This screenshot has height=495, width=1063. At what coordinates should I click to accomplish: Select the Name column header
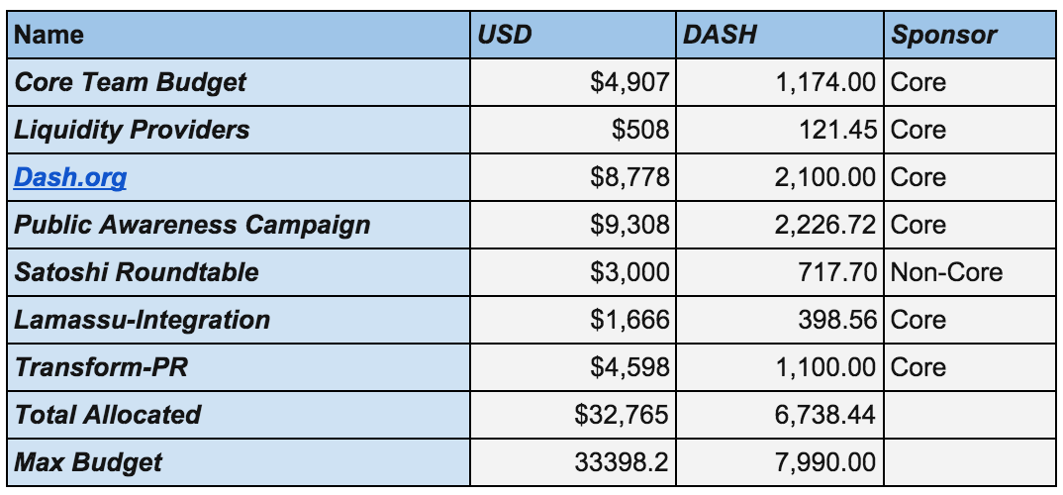pos(239,35)
